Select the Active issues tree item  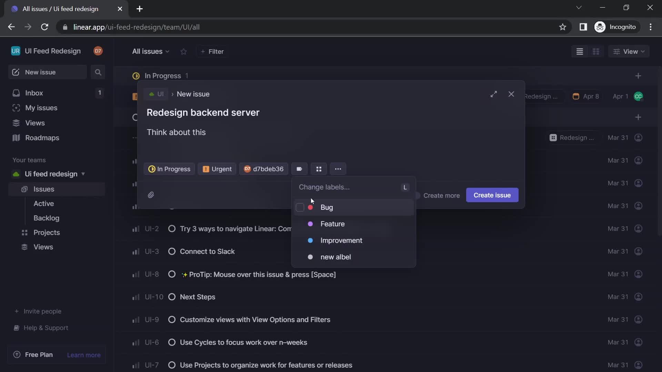pos(44,204)
